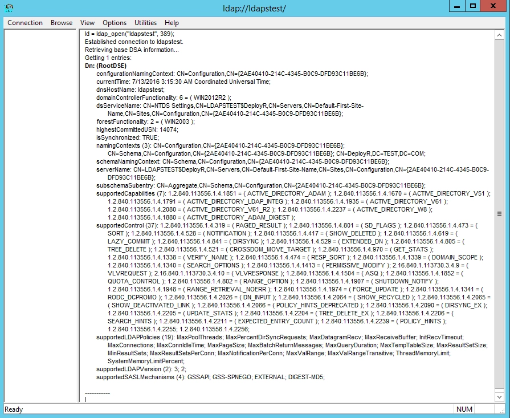Viewport: 510px width, 418px height.
Task: Click the 'serverName' attribute
Action: (x=113, y=169)
